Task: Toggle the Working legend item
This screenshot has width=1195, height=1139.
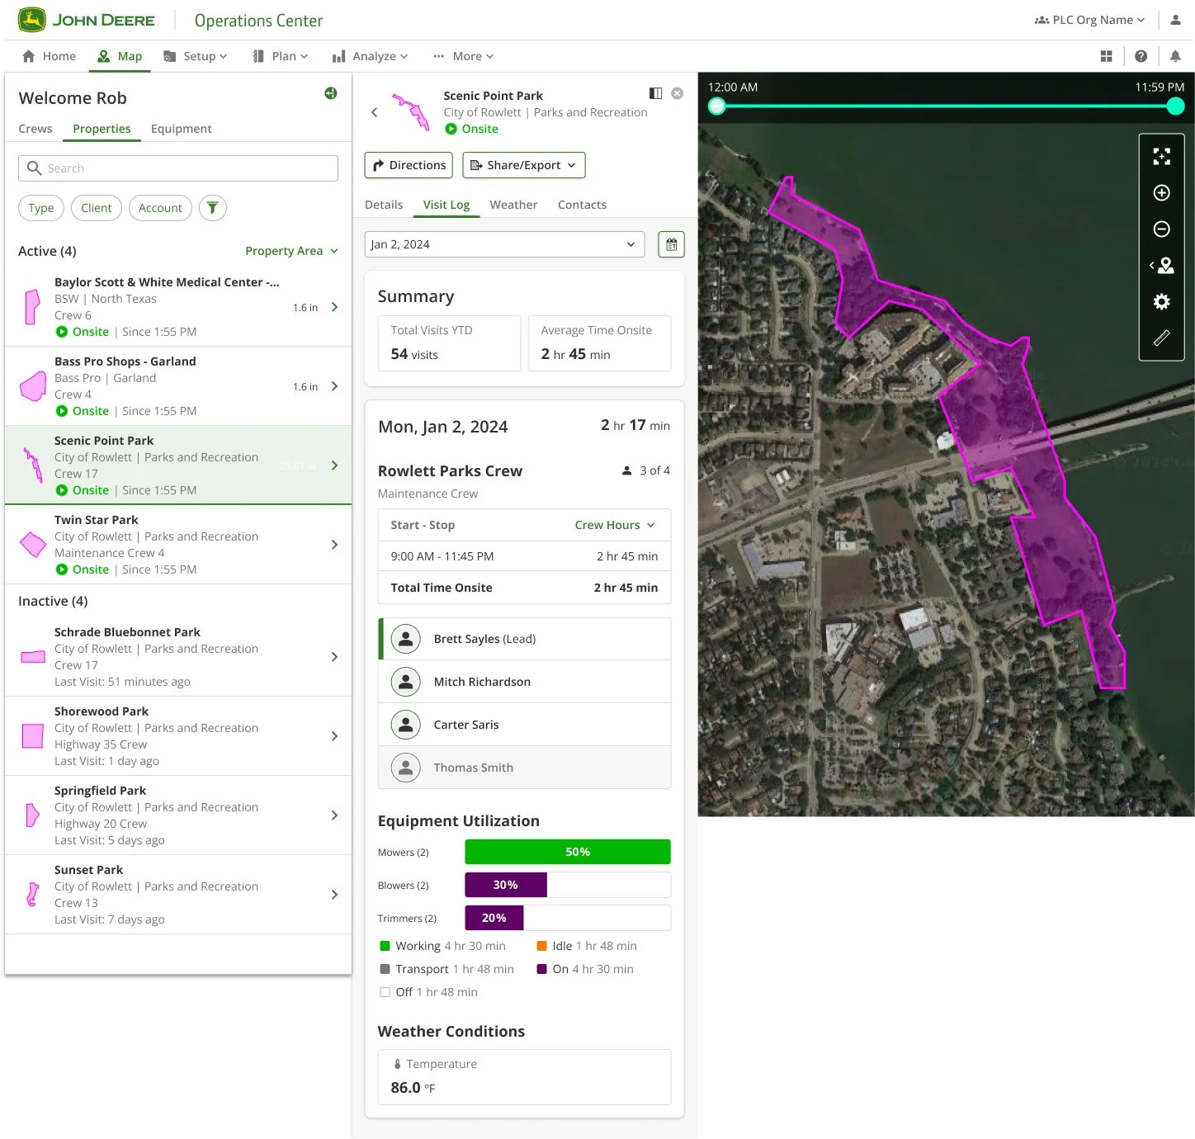Action: click(x=442, y=946)
